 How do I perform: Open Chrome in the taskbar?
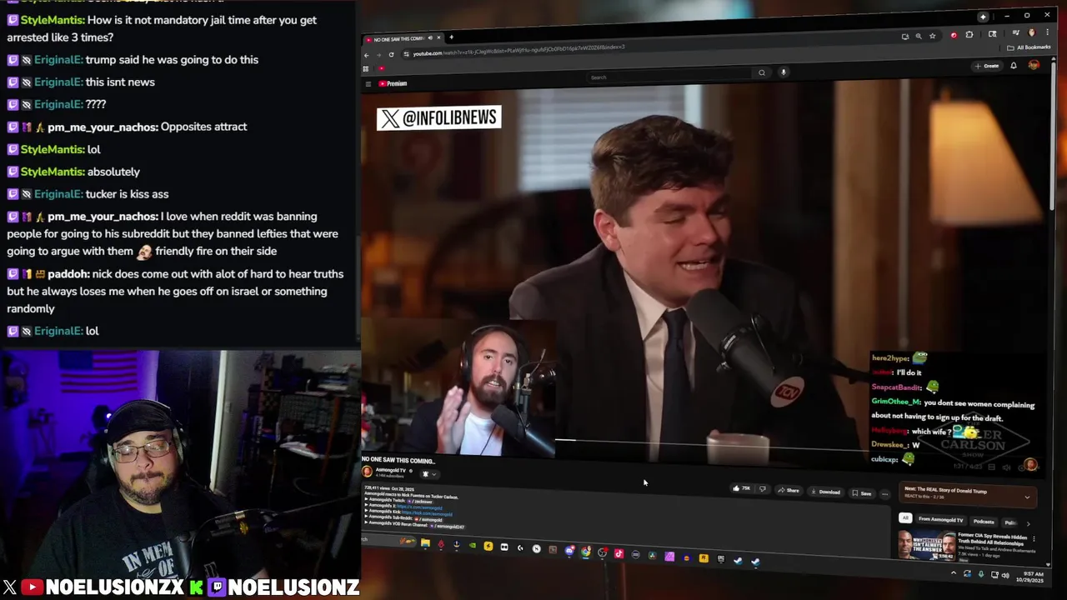pyautogui.click(x=585, y=552)
